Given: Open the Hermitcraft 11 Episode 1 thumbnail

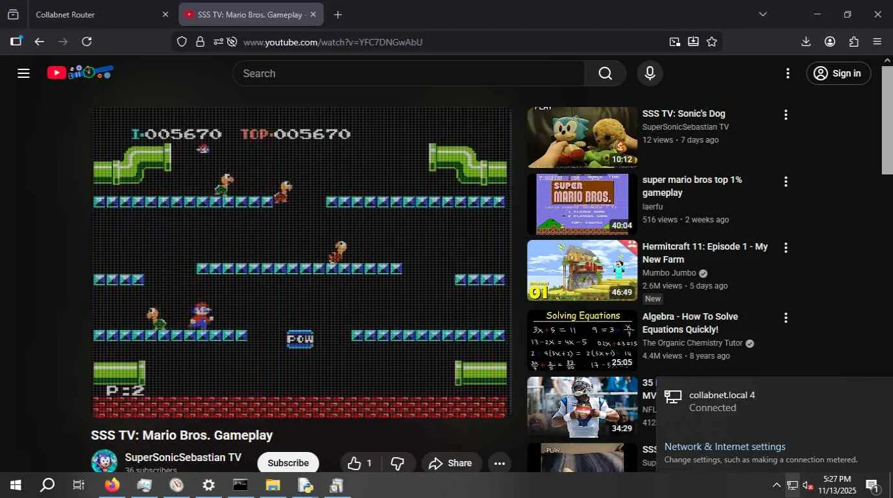Looking at the screenshot, I should (582, 270).
